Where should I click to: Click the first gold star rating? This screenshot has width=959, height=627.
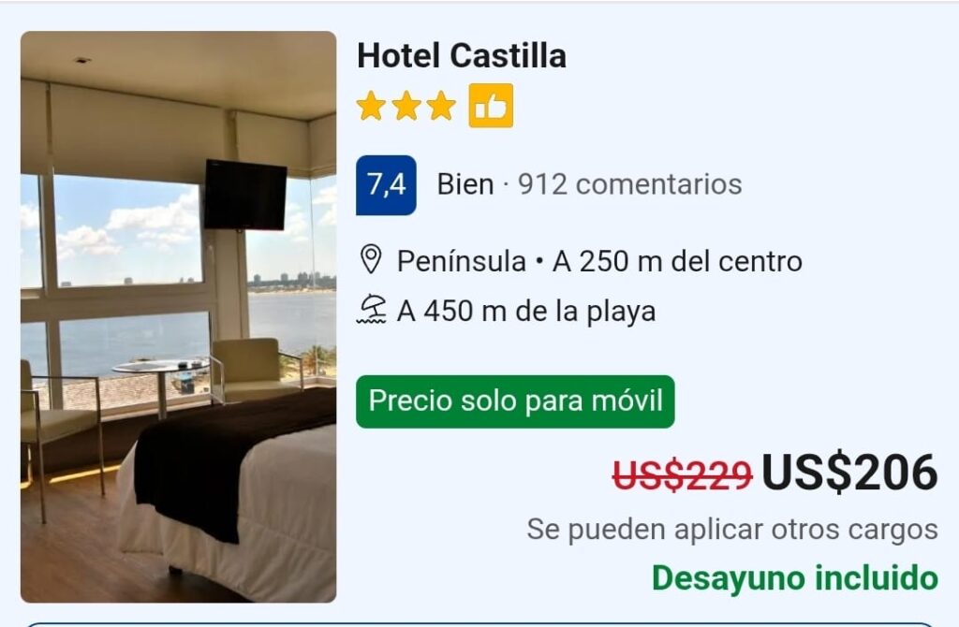coord(371,106)
